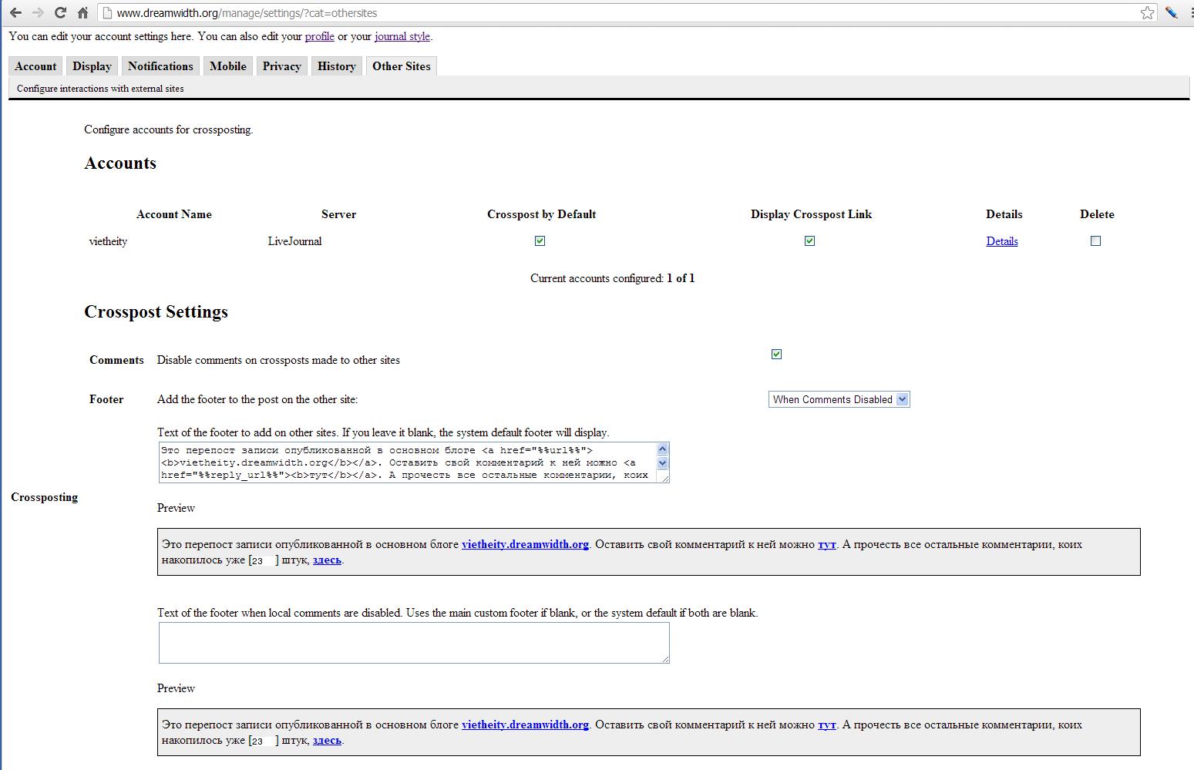Click the 'Accounts' heading
This screenshot has width=1194, height=770.
click(x=120, y=163)
